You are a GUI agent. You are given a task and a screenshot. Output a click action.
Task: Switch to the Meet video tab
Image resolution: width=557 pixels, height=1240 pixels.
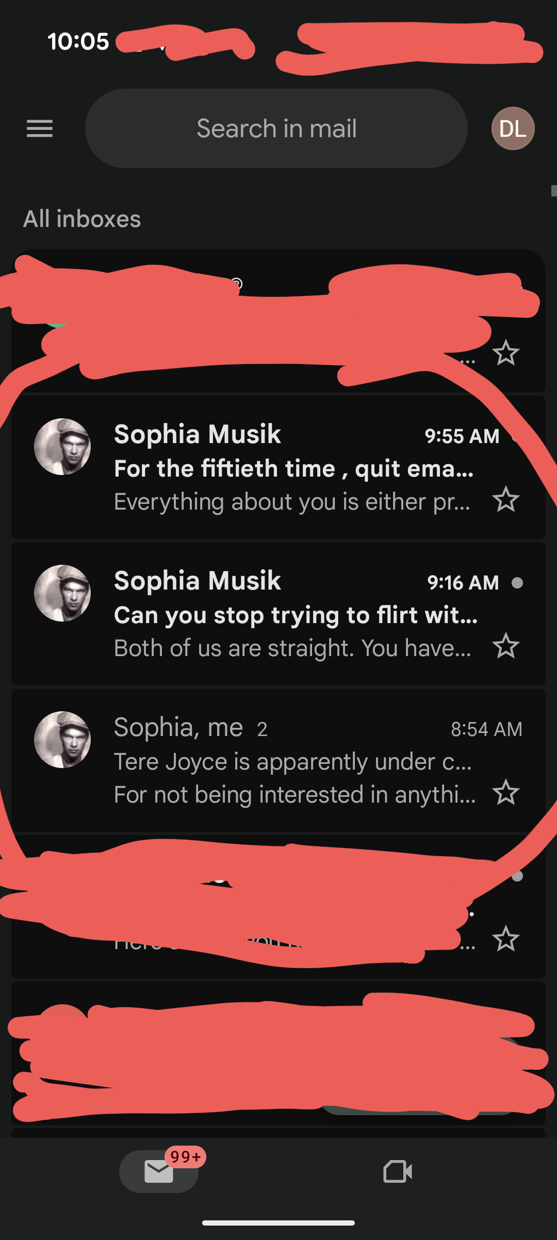[398, 1171]
